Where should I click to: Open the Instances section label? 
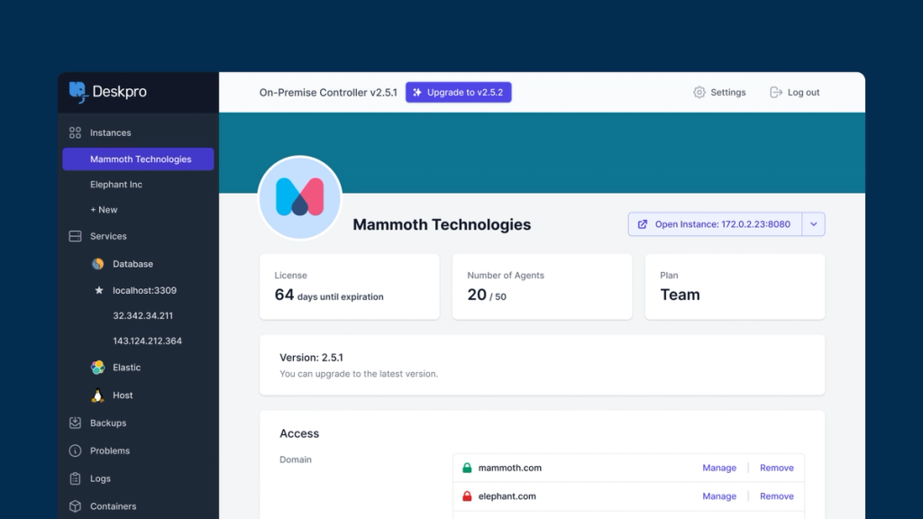[110, 133]
